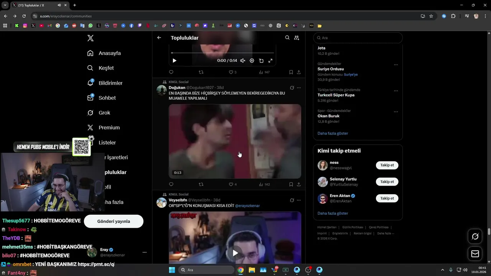Open Premium in the sidebar
The height and width of the screenshot is (276, 491).
[103, 128]
